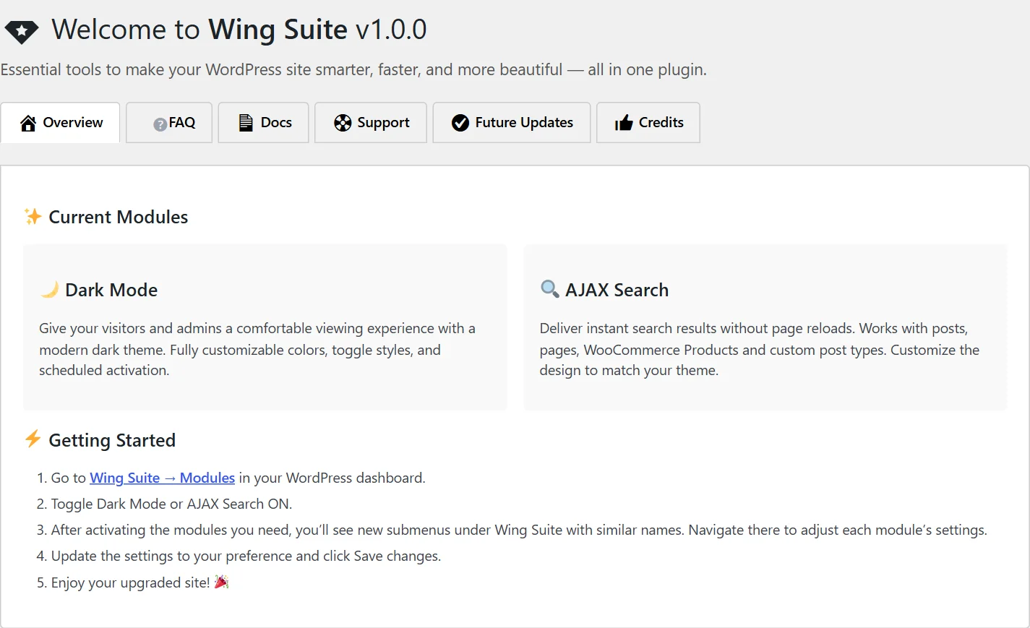The image size is (1030, 628).
Task: Show the Credits tab
Action: coord(648,123)
